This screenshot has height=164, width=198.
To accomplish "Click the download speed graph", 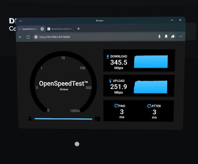I will coord(151,62).
